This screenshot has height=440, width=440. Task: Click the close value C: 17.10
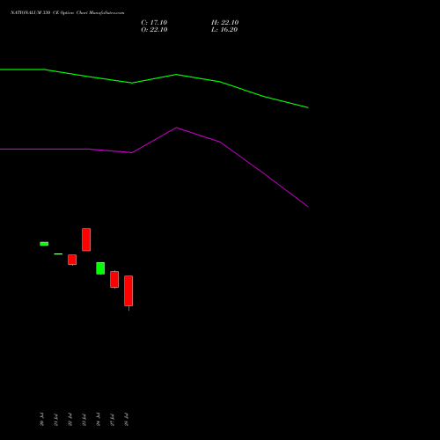(154, 23)
